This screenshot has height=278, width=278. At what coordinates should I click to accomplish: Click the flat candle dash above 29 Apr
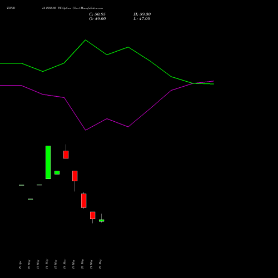[22, 185]
